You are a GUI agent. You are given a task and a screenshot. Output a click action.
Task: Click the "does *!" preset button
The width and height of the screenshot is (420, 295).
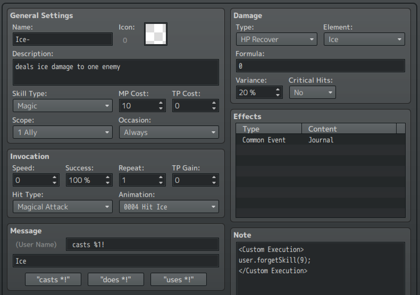116,280
